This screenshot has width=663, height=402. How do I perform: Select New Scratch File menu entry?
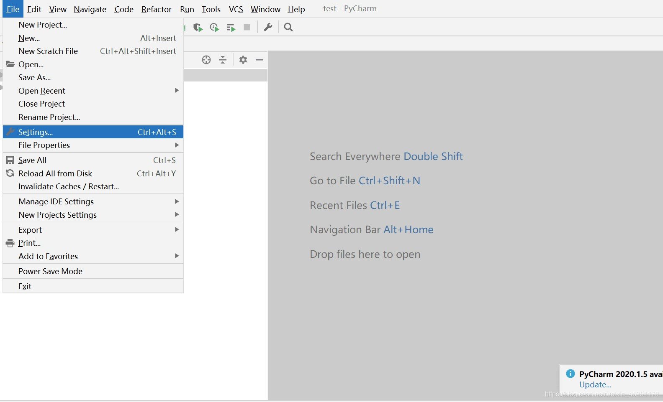[x=93, y=51]
